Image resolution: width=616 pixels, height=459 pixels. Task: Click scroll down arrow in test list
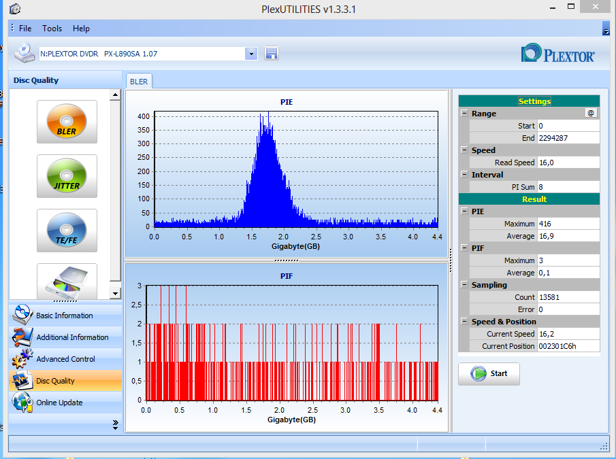[115, 293]
